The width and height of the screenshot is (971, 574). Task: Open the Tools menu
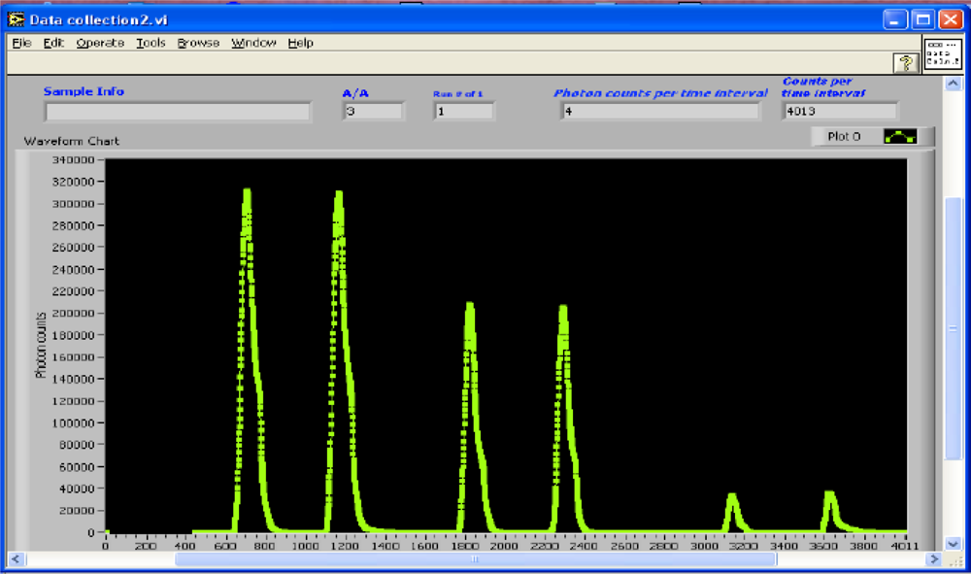[x=151, y=43]
